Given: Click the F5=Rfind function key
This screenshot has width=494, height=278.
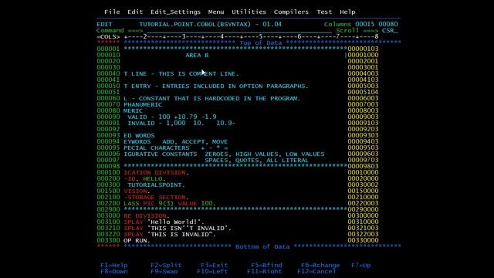Looking at the screenshot, I should tap(266, 265).
